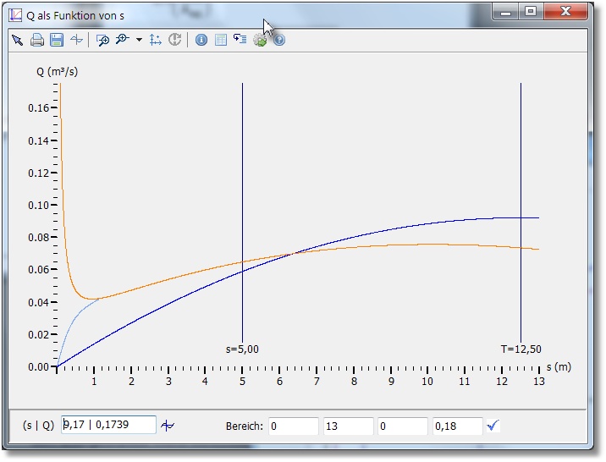Click the Bereich field showing 0,18
The image size is (606, 462).
457,426
